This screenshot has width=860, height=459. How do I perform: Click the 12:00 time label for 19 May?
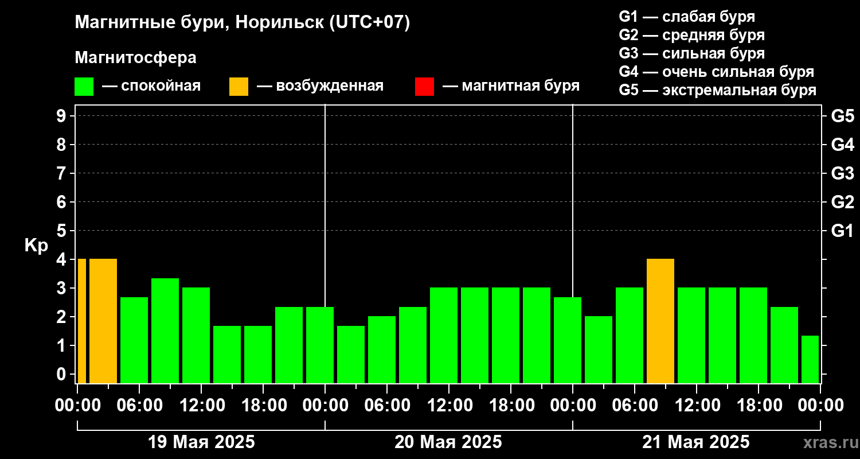coord(201,406)
